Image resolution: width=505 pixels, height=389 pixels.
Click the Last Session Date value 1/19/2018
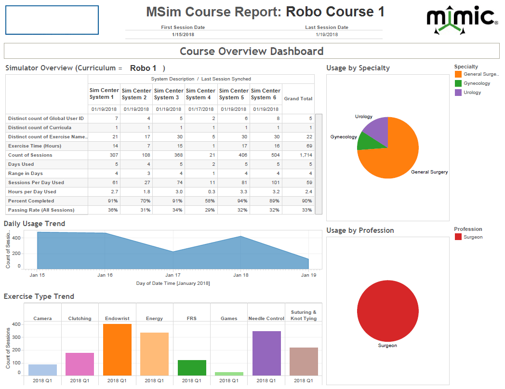[327, 35]
